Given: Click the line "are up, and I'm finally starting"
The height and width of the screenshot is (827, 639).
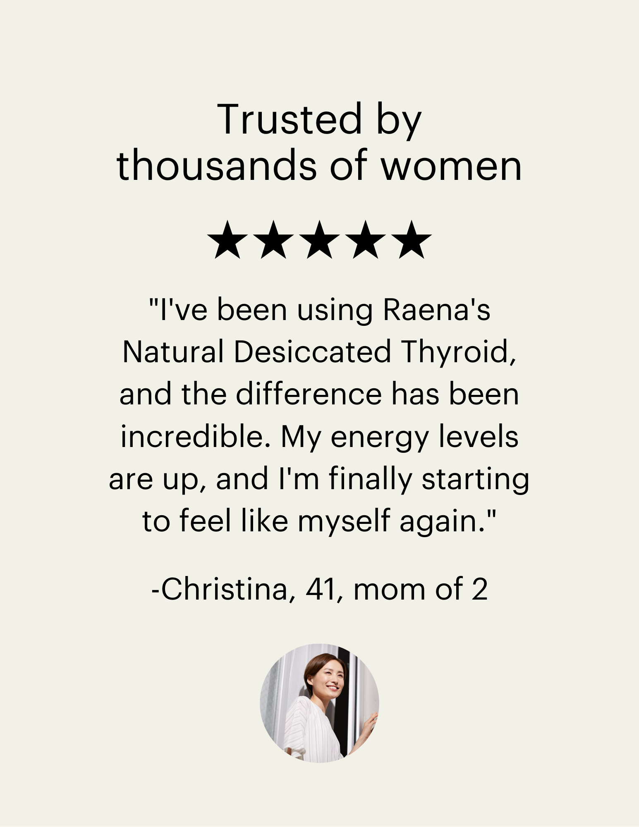Looking at the screenshot, I should (x=319, y=479).
